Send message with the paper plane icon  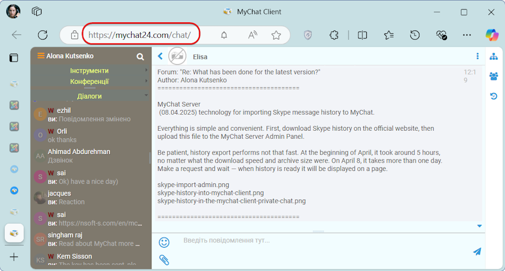click(x=477, y=251)
